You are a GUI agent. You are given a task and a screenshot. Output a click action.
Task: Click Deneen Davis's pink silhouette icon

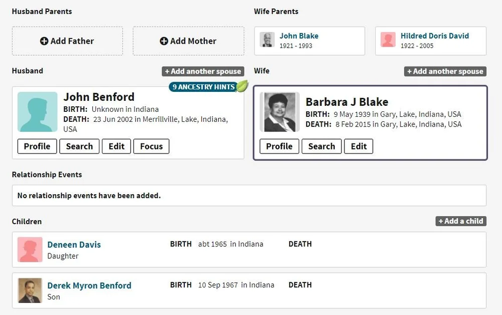30,250
